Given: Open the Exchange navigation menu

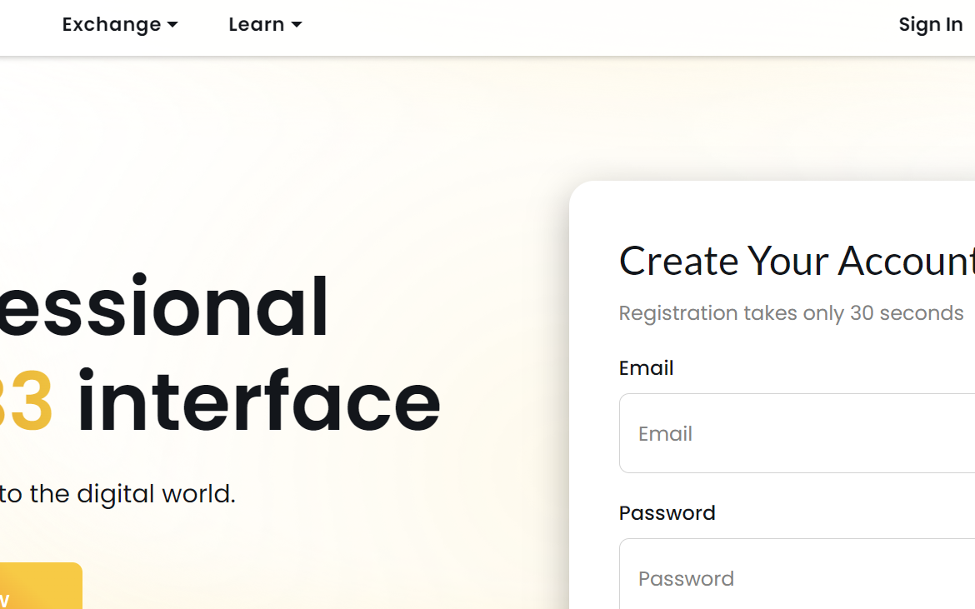Looking at the screenshot, I should click(x=112, y=25).
